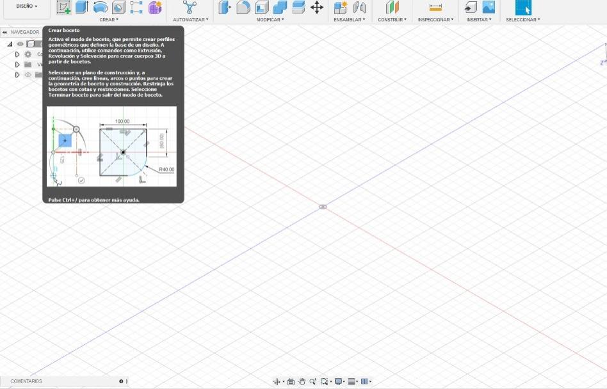Open the Crear dropdown menu
Viewport: 607px width, 389px height.
[109, 19]
